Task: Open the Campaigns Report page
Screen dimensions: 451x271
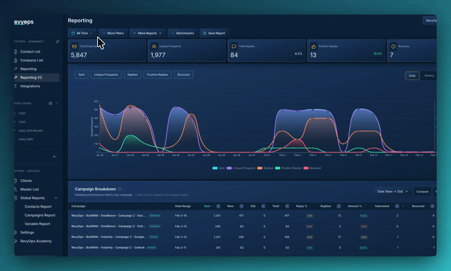Action: coord(40,215)
